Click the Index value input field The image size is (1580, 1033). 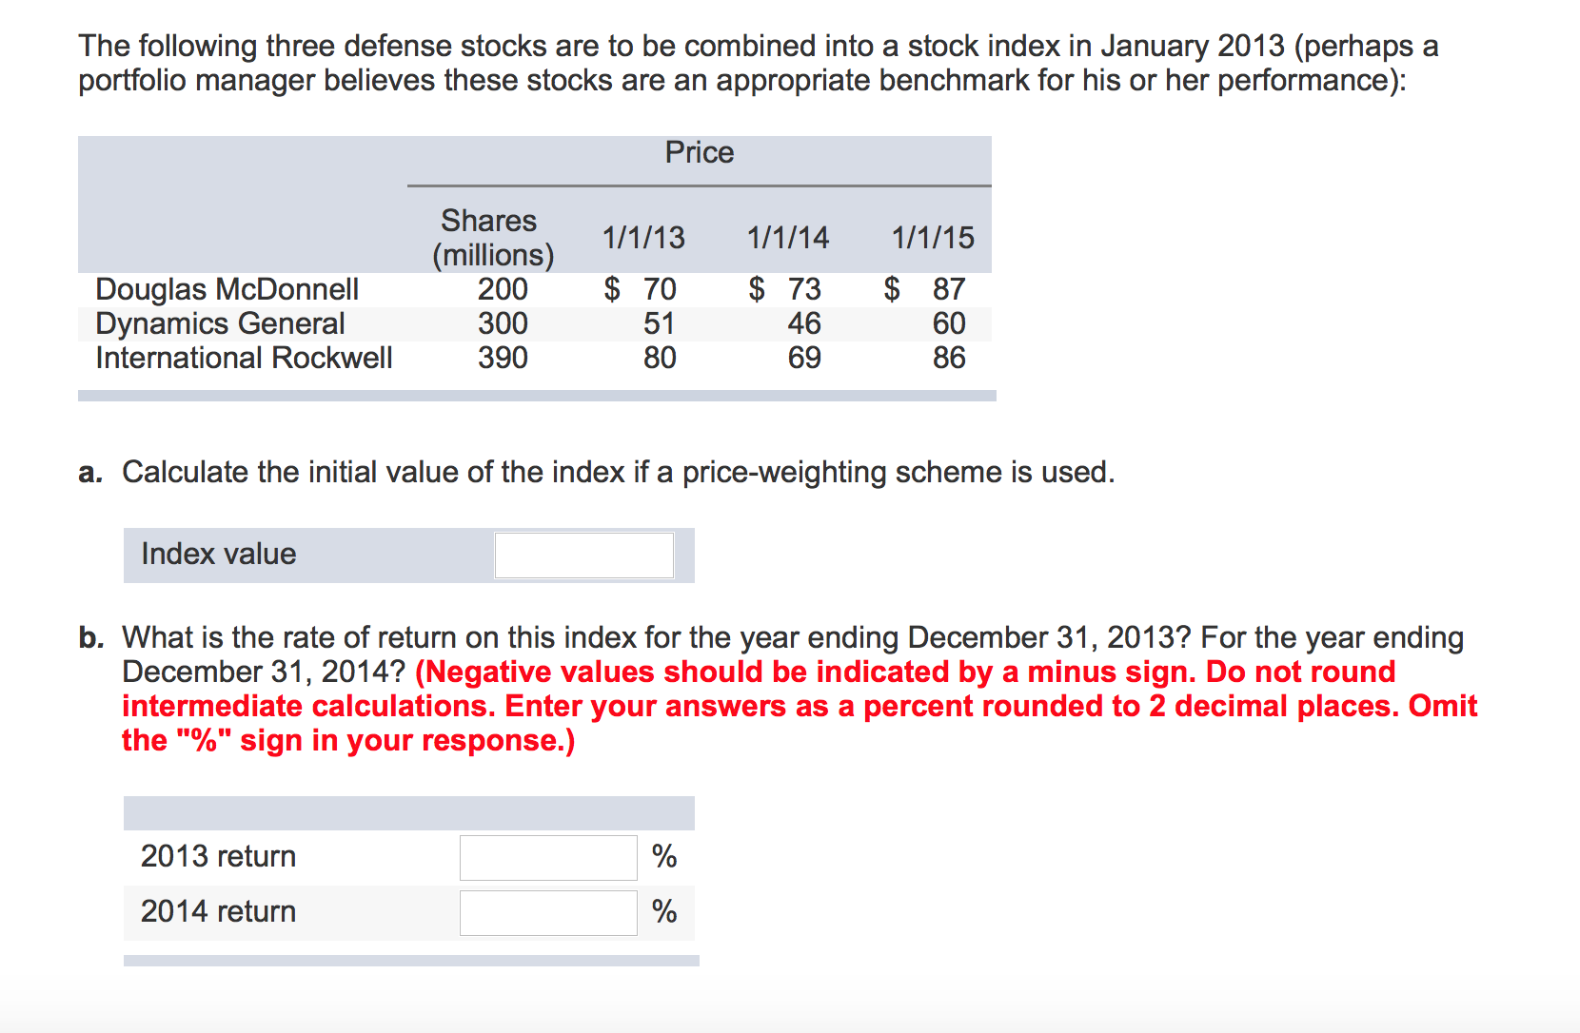pyautogui.click(x=584, y=555)
